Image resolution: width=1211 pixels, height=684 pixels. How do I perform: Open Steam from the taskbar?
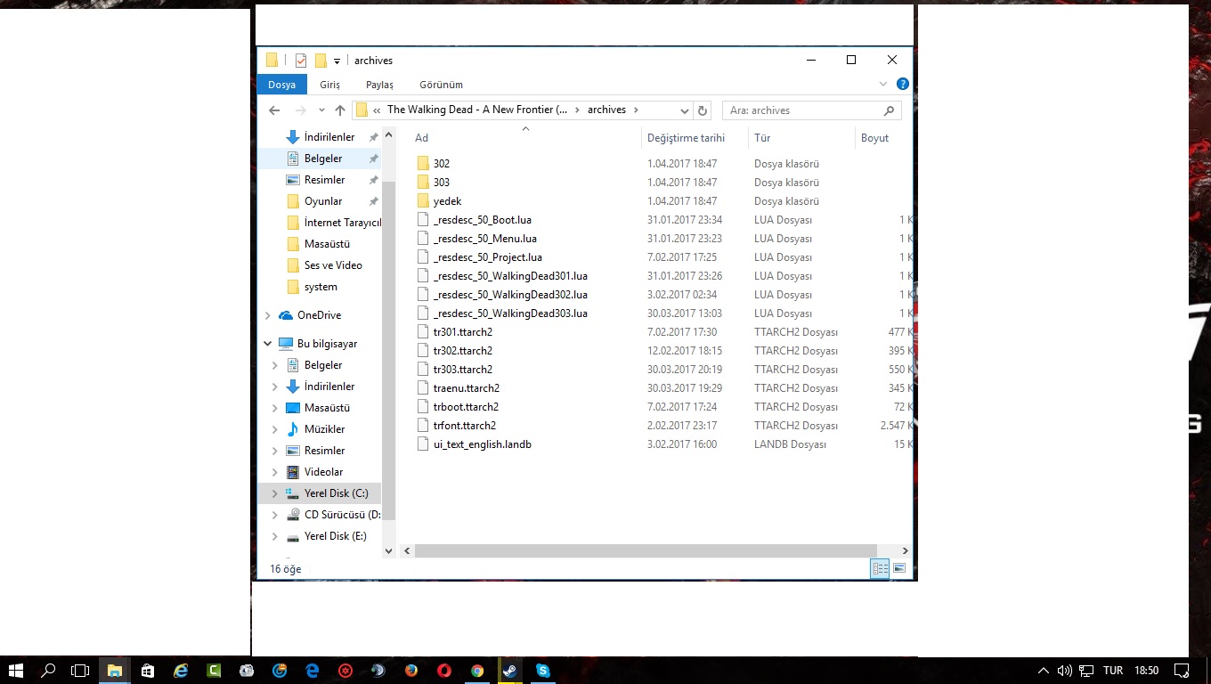pos(510,671)
